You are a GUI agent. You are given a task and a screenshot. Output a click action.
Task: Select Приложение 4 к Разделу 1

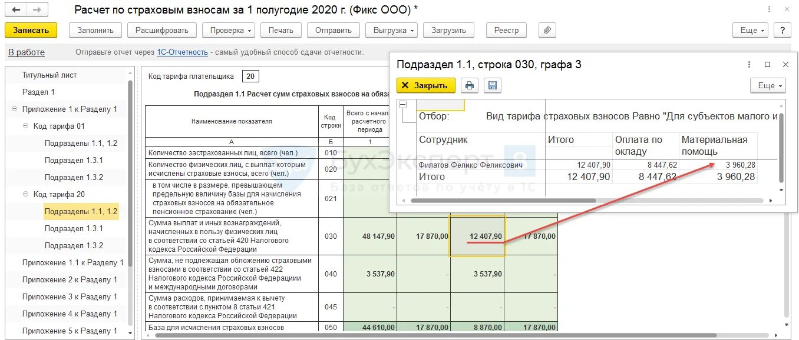coord(70,314)
